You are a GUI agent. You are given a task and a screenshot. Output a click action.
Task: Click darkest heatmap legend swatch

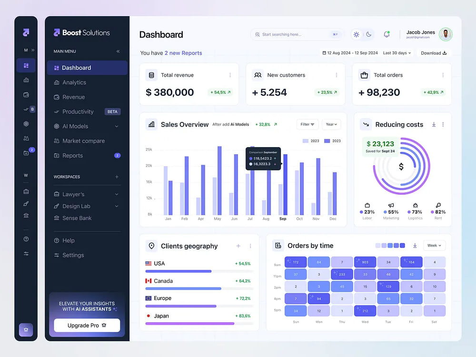[x=402, y=245]
